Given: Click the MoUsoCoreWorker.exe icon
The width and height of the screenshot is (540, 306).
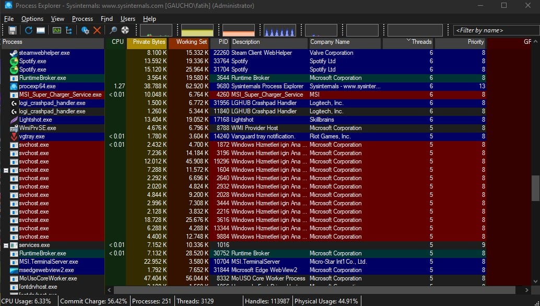Looking at the screenshot, I should click(x=14, y=278).
